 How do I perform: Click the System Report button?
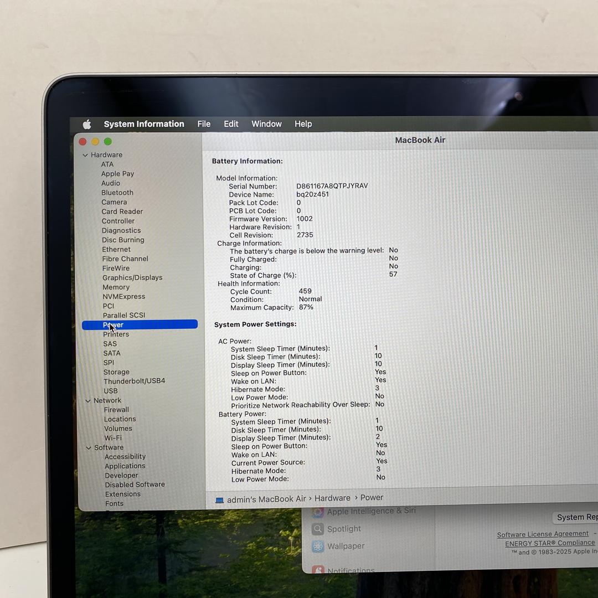tap(576, 518)
